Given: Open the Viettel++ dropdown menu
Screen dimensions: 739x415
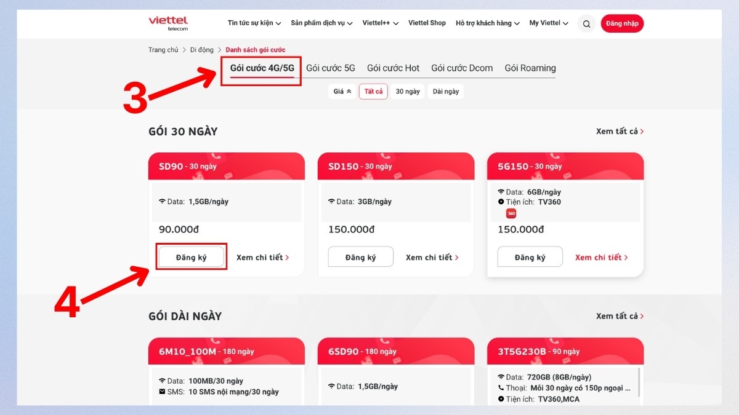Looking at the screenshot, I should 381,23.
